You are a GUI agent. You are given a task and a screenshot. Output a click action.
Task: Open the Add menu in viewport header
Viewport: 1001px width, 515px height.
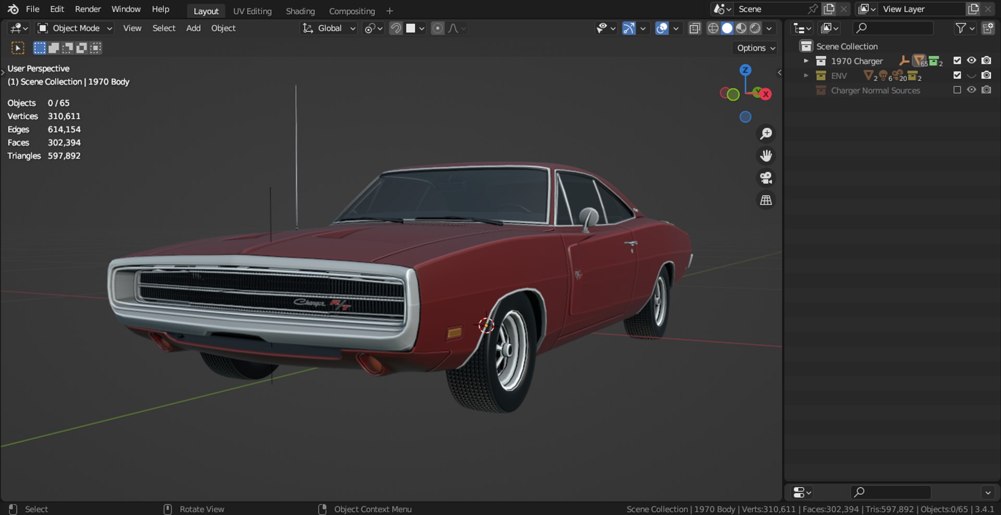(193, 28)
